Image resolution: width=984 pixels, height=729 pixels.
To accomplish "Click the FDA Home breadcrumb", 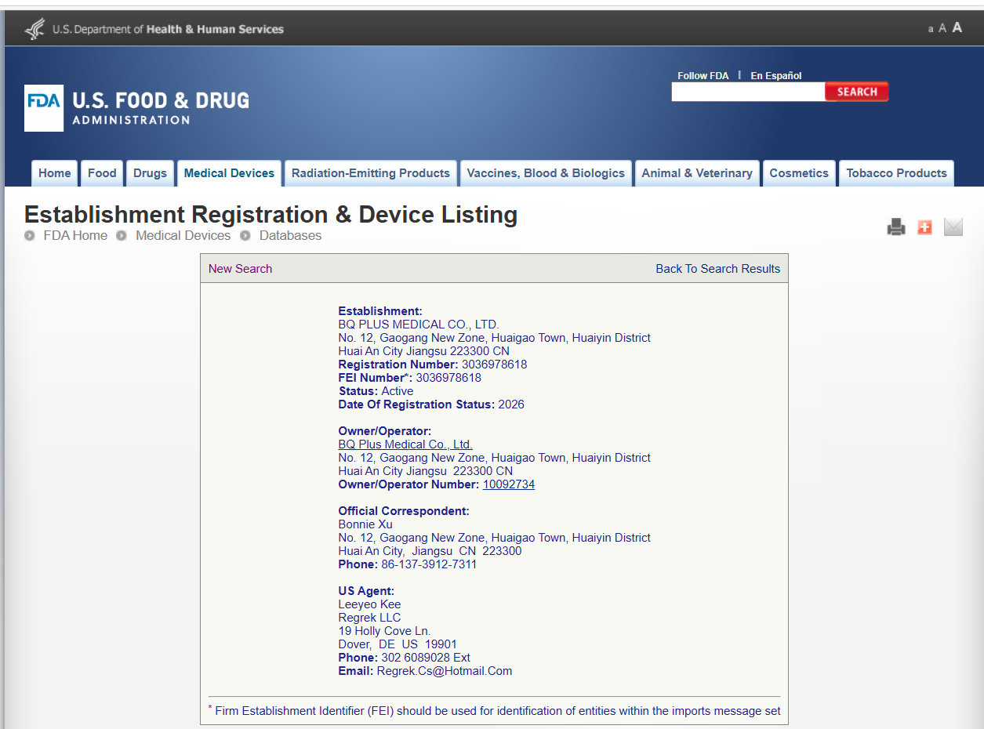I will point(75,235).
